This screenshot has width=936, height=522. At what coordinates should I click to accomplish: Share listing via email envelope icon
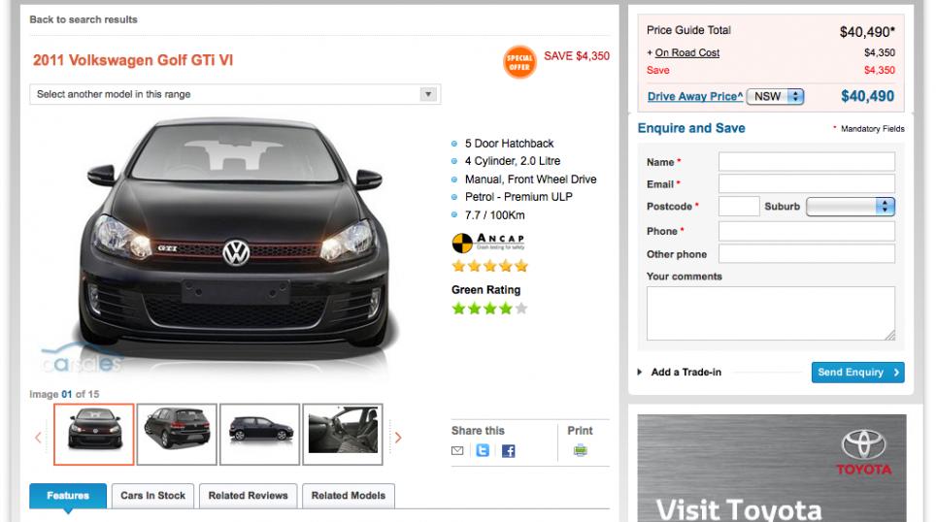click(457, 450)
